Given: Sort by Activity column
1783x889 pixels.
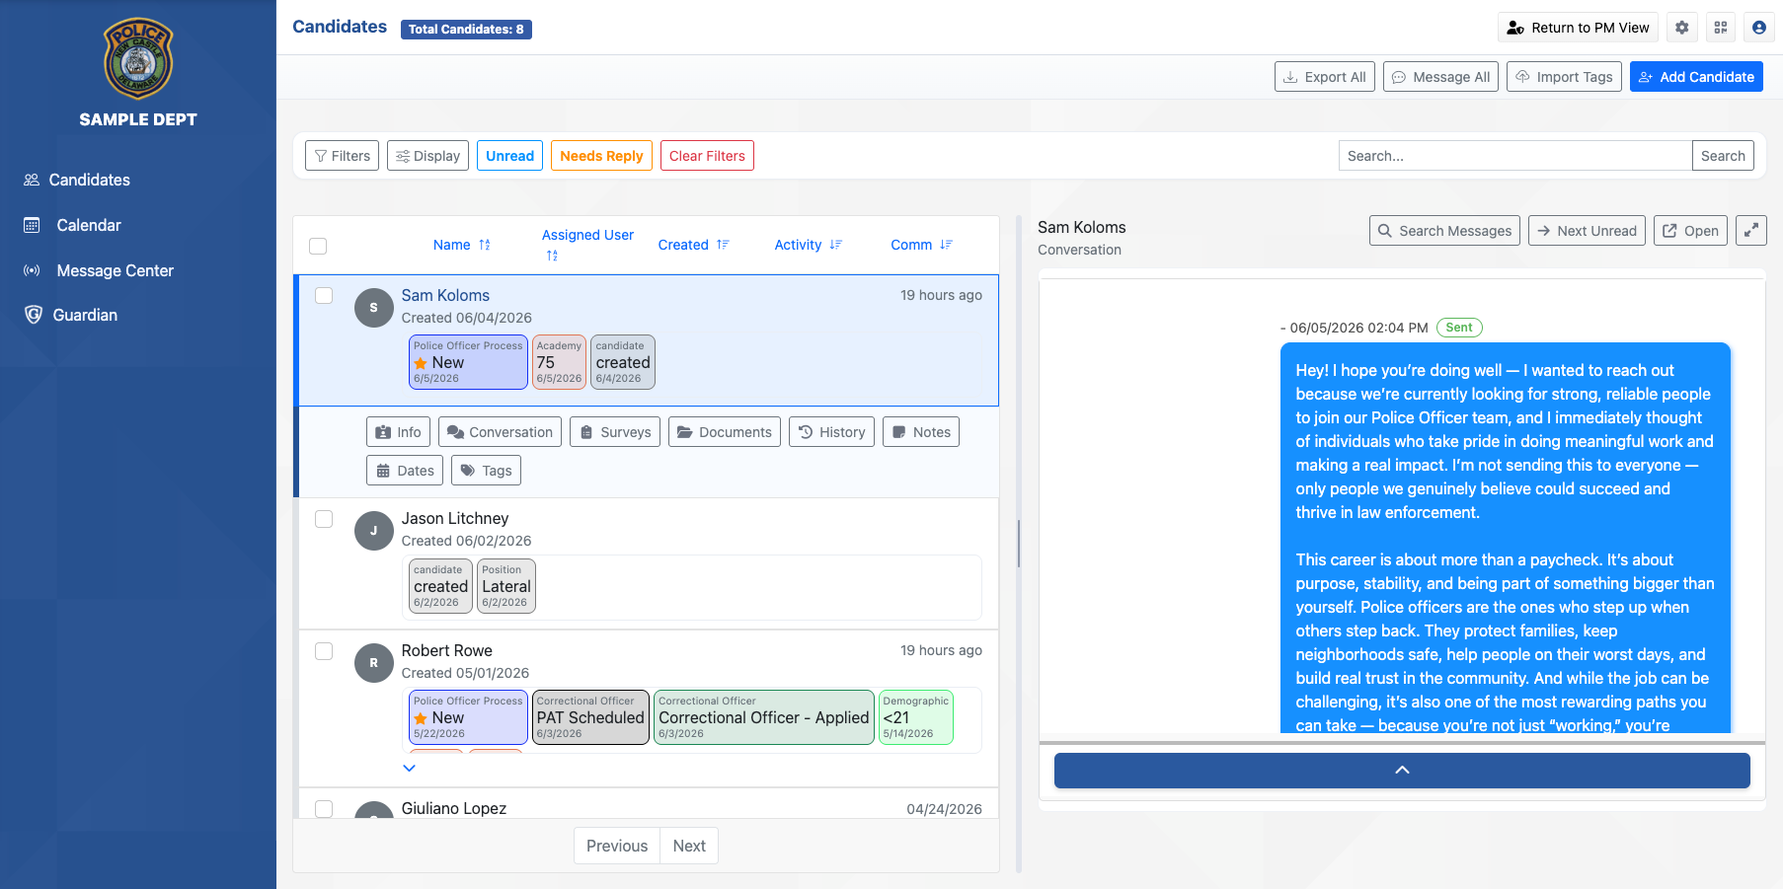Looking at the screenshot, I should 808,245.
